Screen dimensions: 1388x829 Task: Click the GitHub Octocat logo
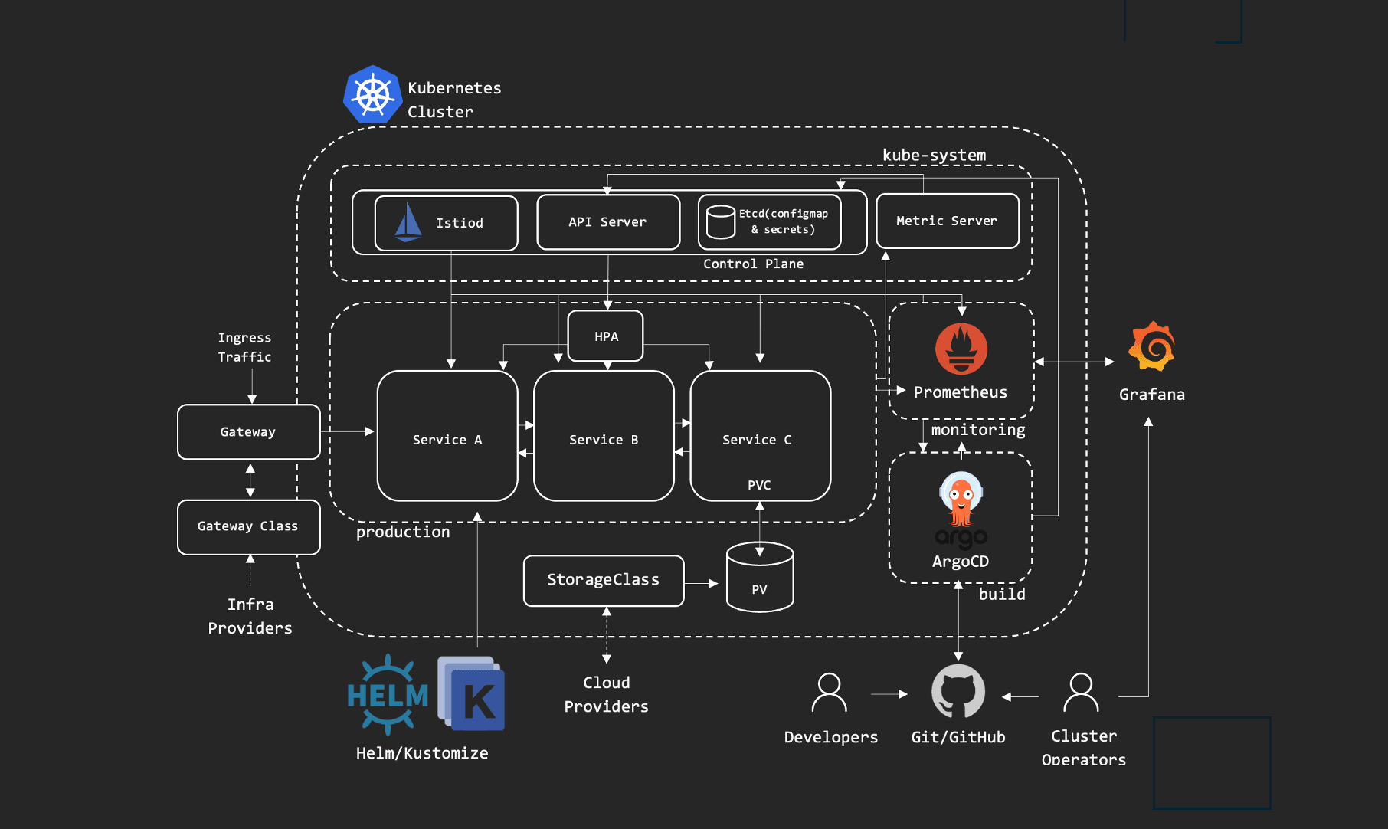tap(958, 691)
